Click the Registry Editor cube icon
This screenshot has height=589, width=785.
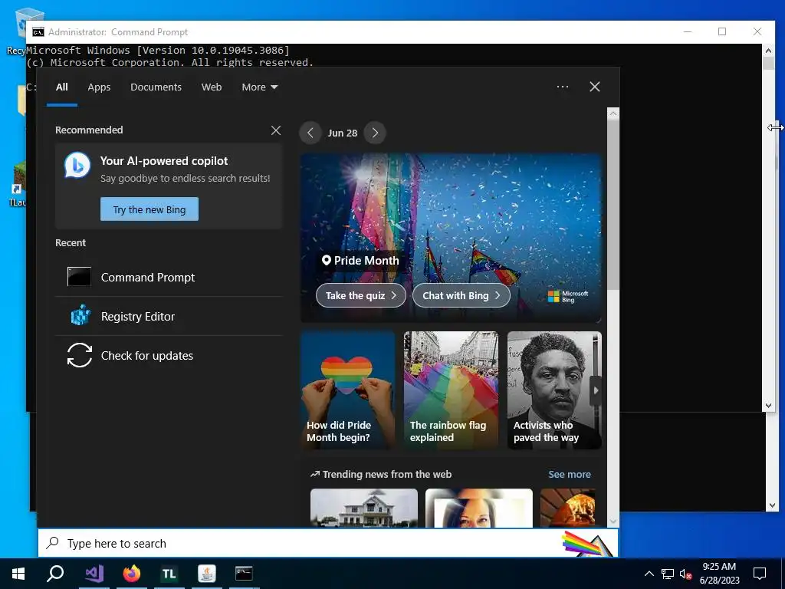click(x=80, y=316)
